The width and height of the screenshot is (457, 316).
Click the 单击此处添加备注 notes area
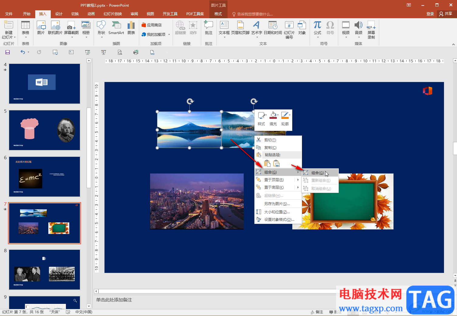114,300
